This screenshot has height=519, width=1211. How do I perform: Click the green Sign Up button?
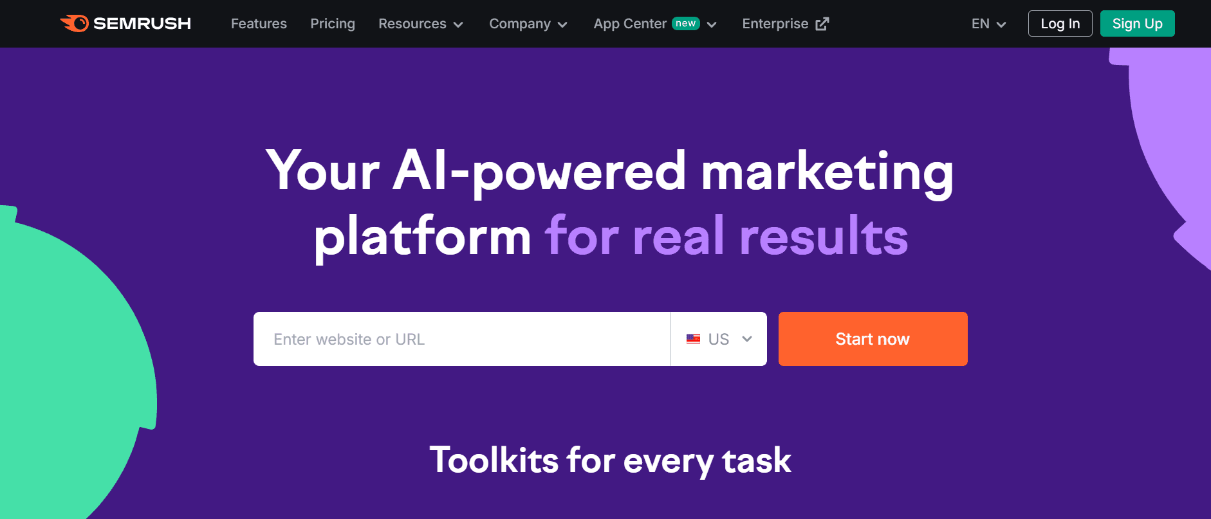[x=1137, y=23]
